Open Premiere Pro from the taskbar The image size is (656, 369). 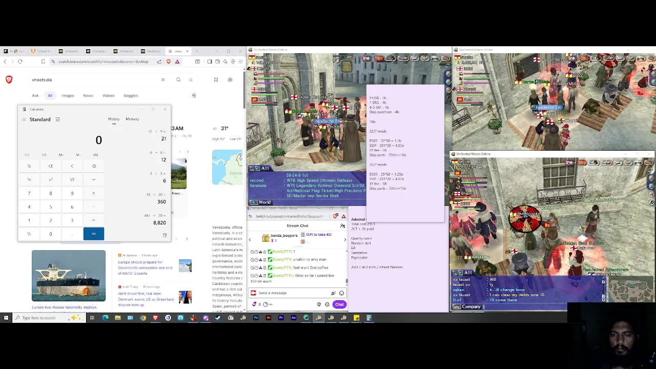(x=281, y=318)
